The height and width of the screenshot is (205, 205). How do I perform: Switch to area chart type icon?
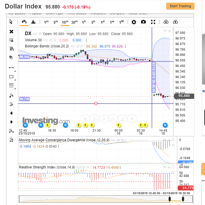[x=33, y=22]
